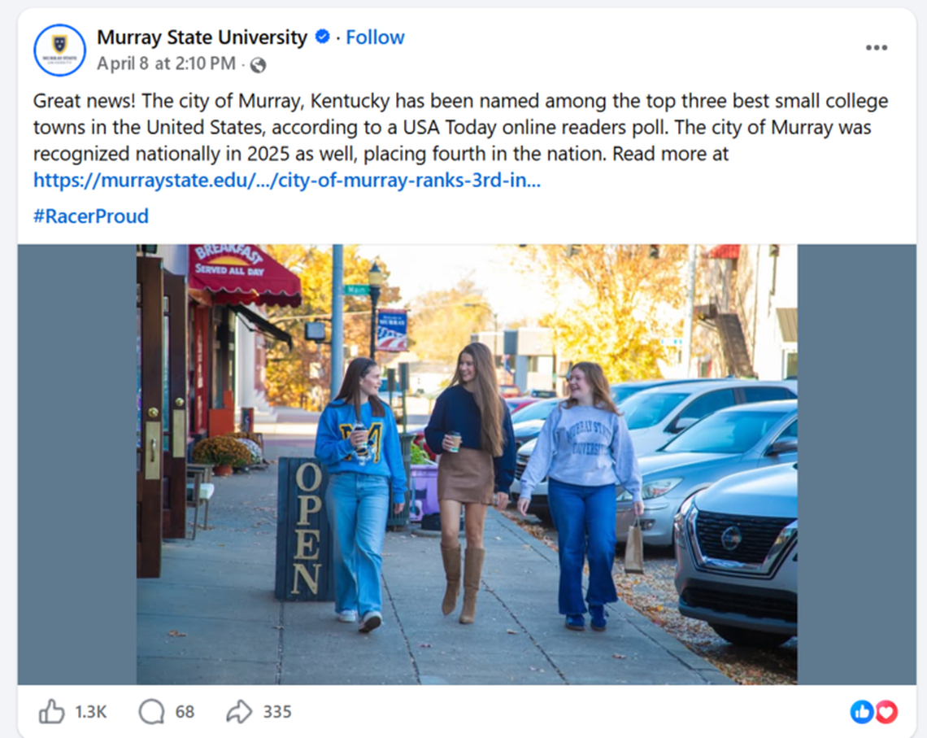Click the #RacerProud hashtag
927x738 pixels.
pos(90,216)
